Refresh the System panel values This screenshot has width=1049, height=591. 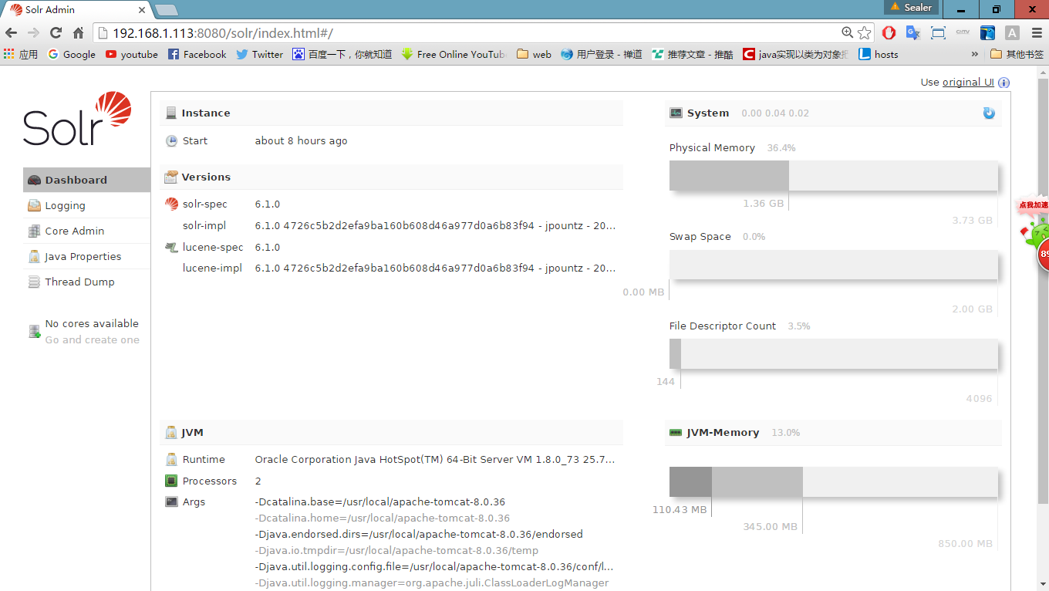pos(989,113)
